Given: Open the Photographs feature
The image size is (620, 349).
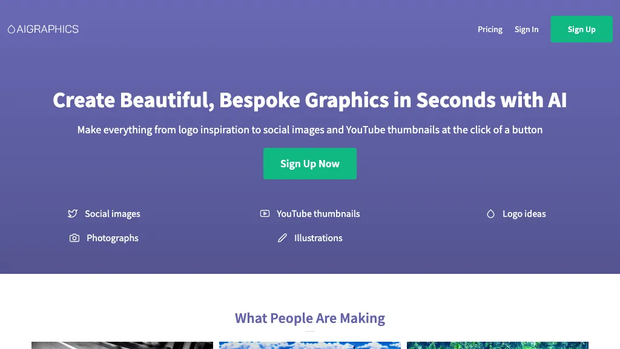Looking at the screenshot, I should click(x=112, y=238).
